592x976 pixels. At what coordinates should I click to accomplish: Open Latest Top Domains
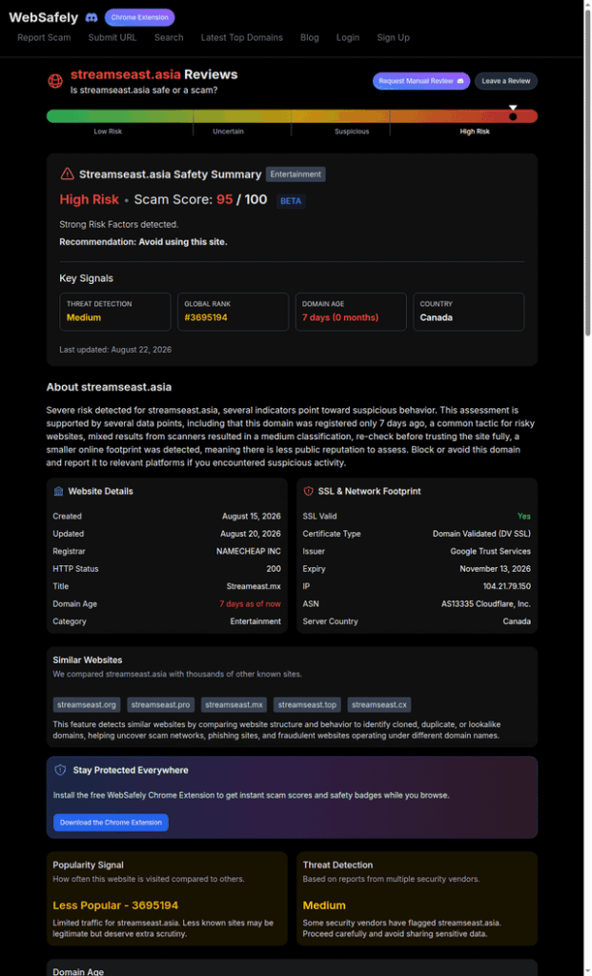pyautogui.click(x=241, y=37)
